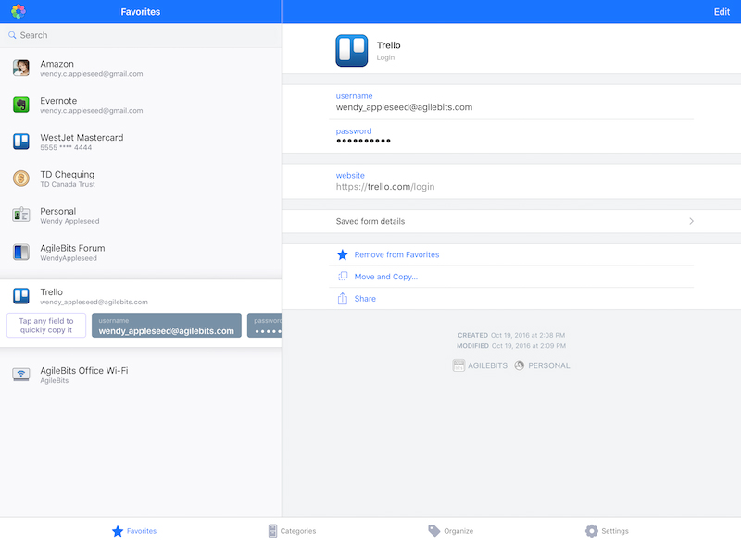This screenshot has height=544, width=741.
Task: Copy the username quick-copy field
Action: pos(167,326)
